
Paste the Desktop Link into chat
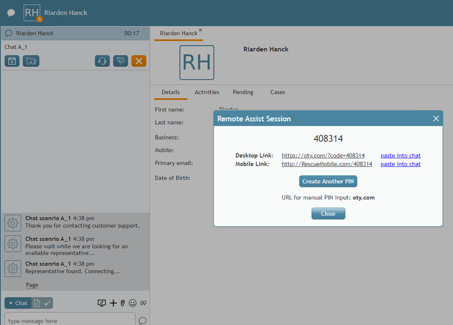coord(400,155)
